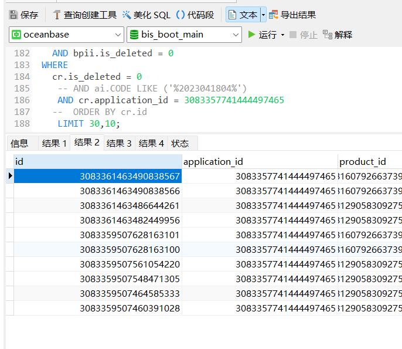Open the bis_boot_main database dropdown

point(185,35)
